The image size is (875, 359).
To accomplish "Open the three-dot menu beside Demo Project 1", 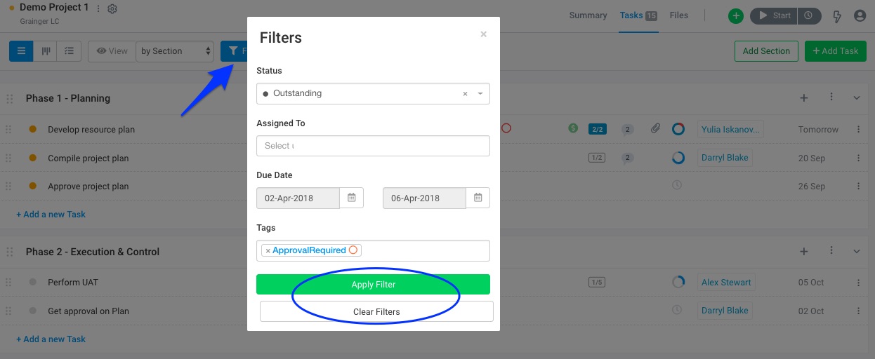I will 98,8.
